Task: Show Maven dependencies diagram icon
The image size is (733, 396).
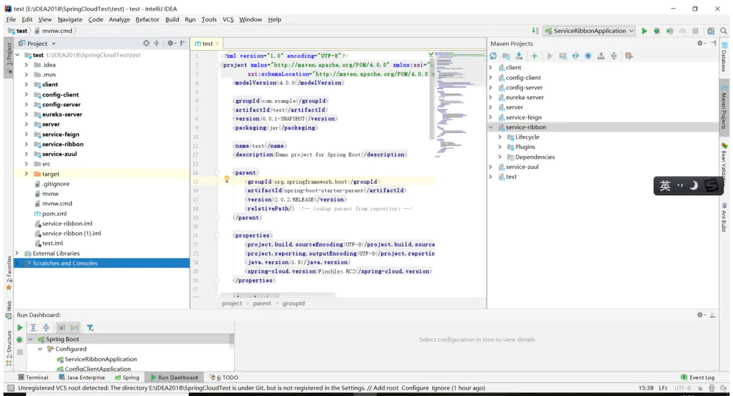Action: [601, 56]
